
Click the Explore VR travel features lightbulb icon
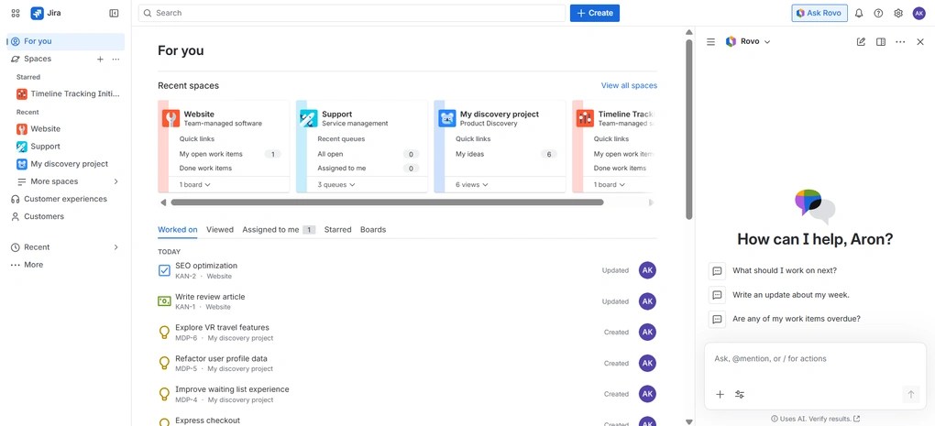pos(165,332)
